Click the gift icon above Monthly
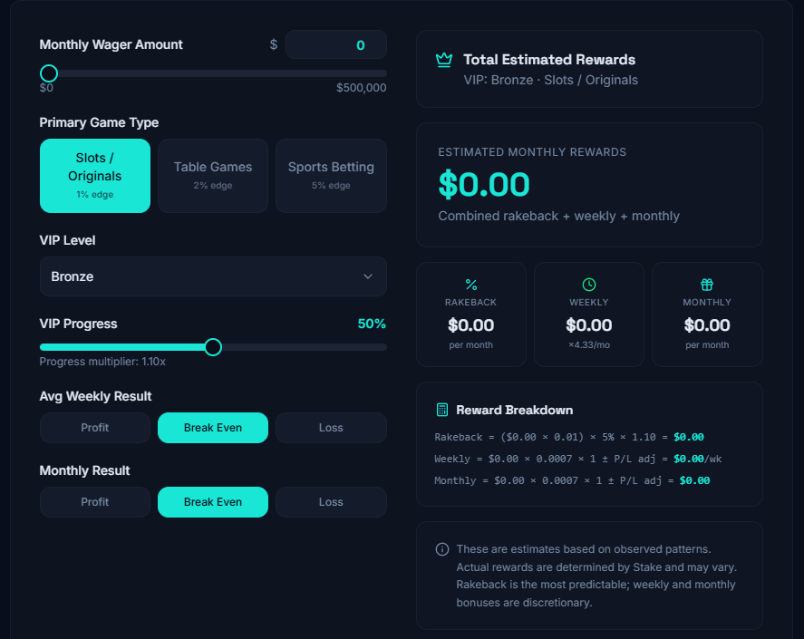 (707, 284)
